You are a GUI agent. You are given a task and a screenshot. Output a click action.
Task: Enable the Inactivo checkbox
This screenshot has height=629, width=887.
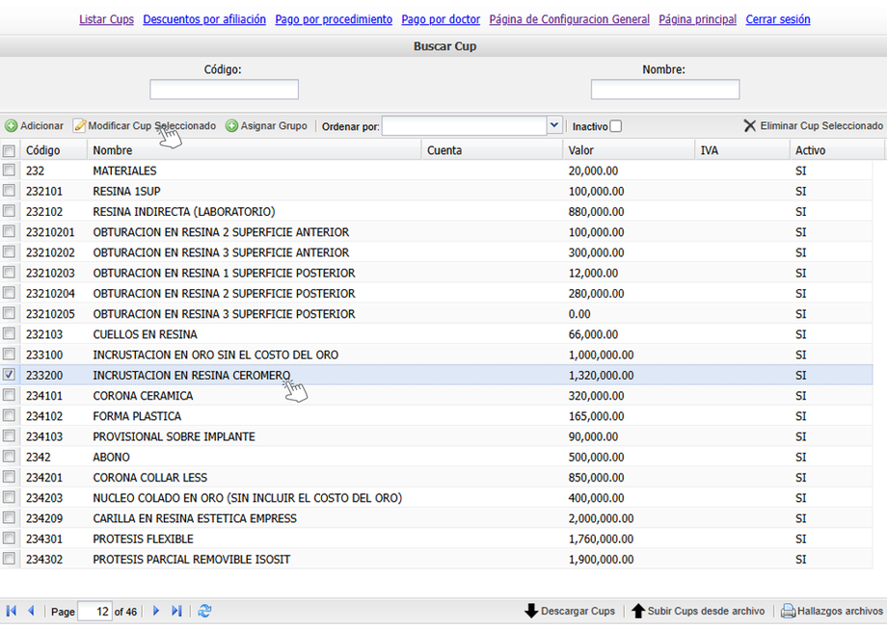pos(616,126)
